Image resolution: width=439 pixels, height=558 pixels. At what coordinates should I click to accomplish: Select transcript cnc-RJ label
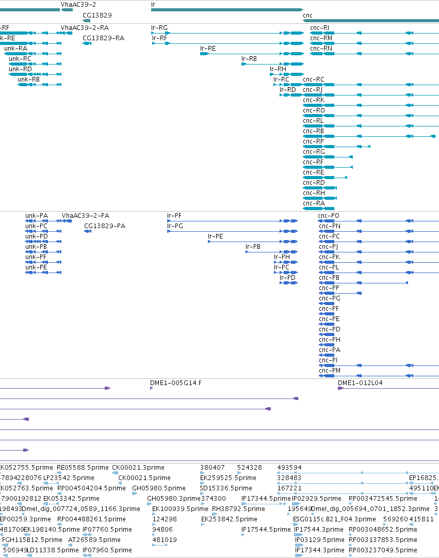(x=312, y=90)
